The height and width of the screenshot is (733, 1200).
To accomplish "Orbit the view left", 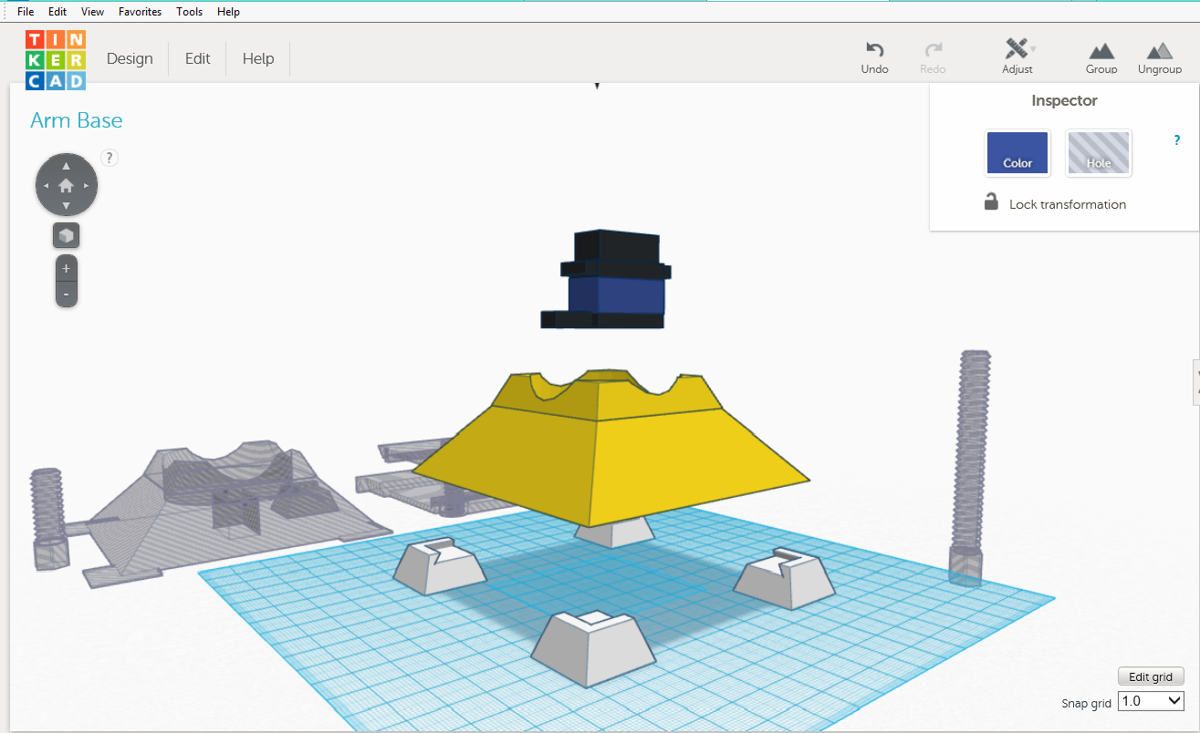I will coord(47,186).
